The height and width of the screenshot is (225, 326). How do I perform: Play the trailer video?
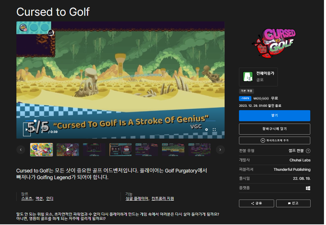coord(27,129)
